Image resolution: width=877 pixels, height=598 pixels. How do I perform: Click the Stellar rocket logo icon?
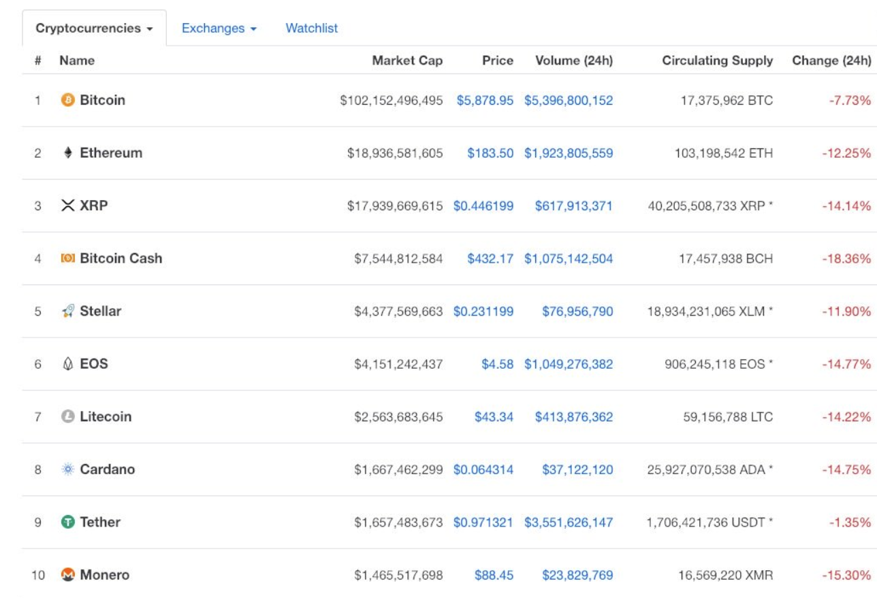pyautogui.click(x=67, y=311)
